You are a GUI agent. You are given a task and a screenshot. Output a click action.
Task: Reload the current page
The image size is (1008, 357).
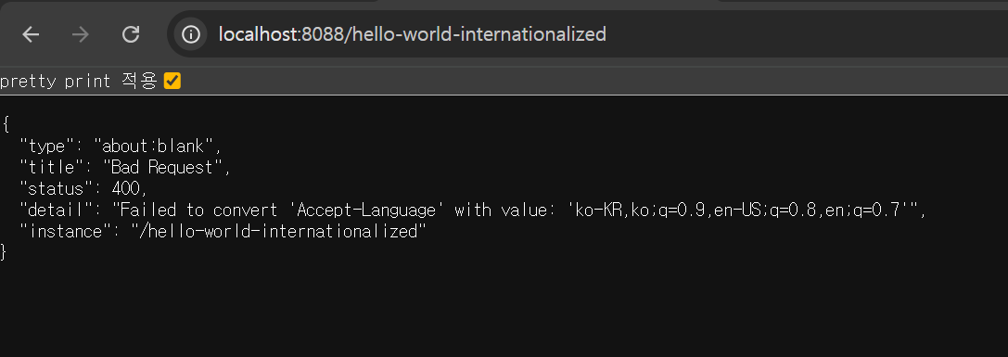(131, 34)
